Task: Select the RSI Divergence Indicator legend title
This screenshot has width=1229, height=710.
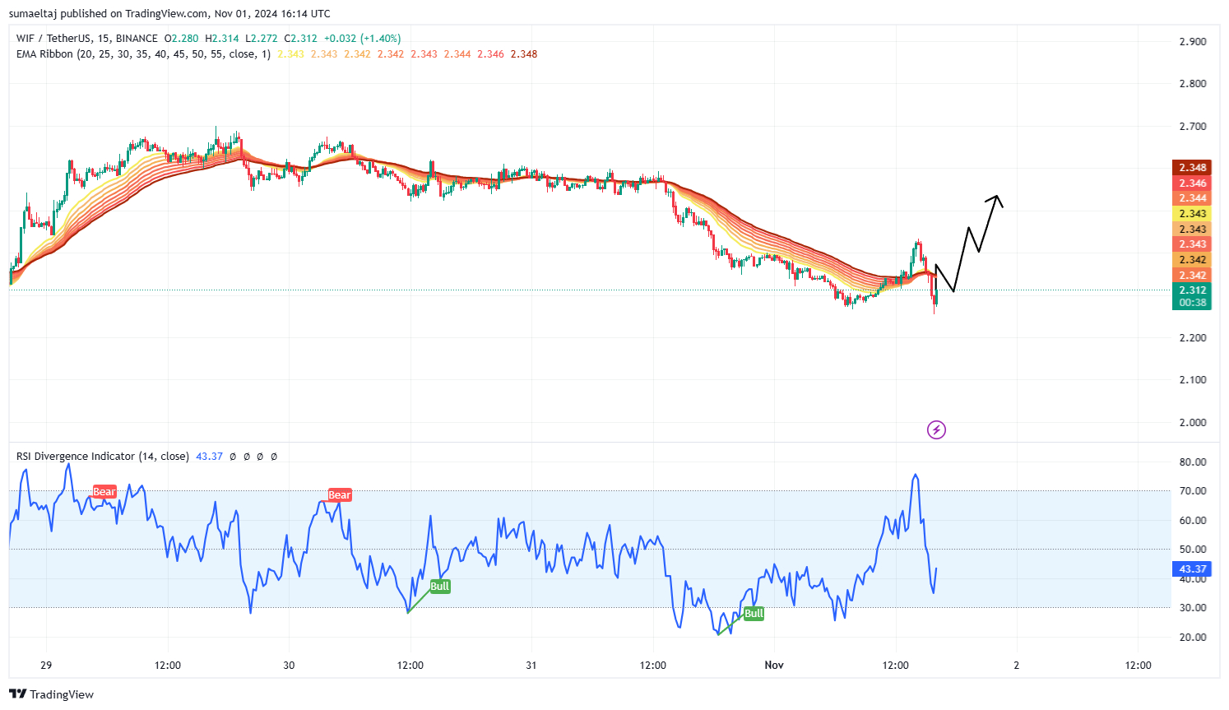Action: [103, 457]
